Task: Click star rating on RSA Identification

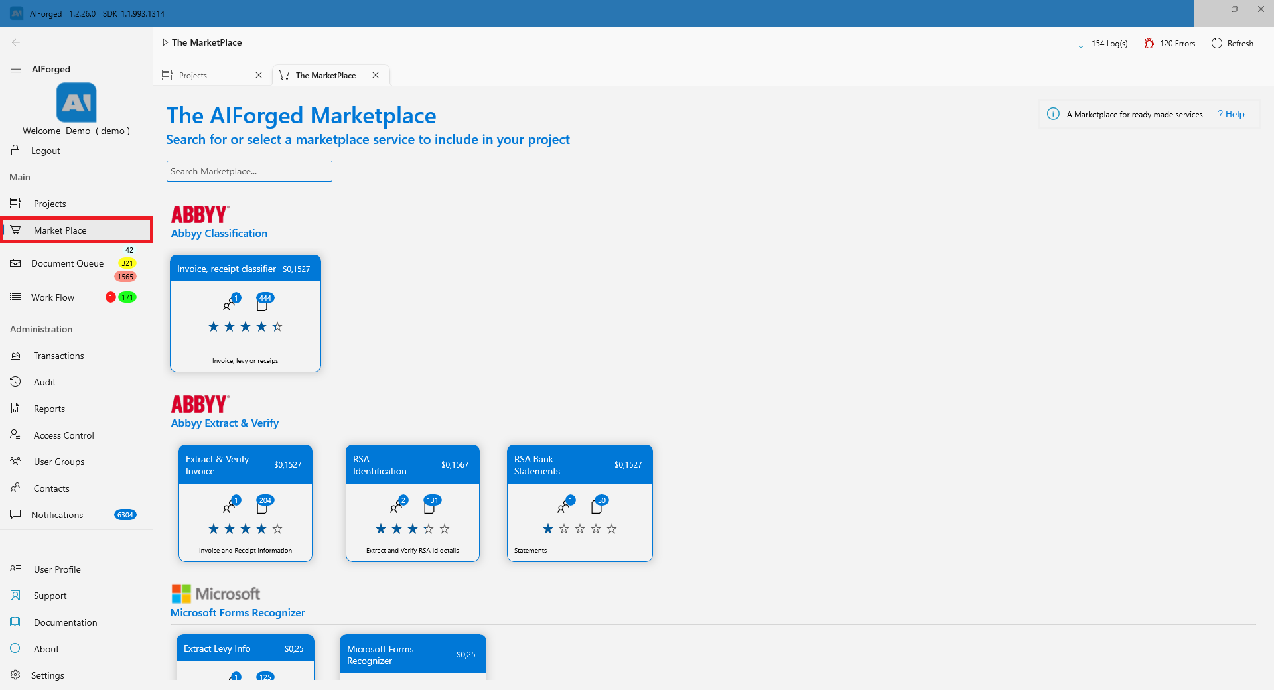Action: (x=413, y=529)
